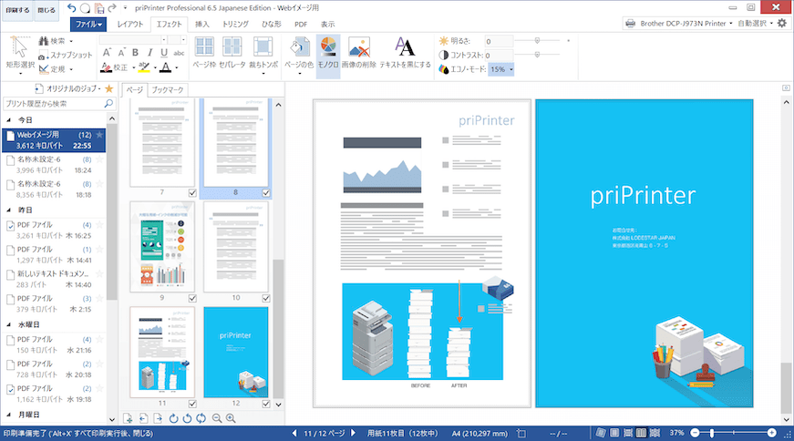794x441 pixels.
Task: Select the 裁ちトンボ crop marks icon
Action: click(x=262, y=53)
